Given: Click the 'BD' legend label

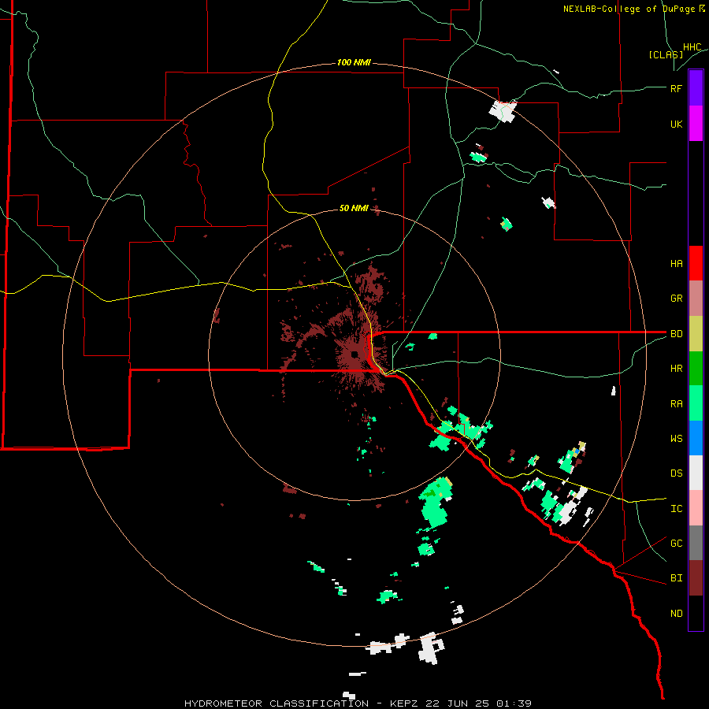Looking at the screenshot, I should click(677, 333).
